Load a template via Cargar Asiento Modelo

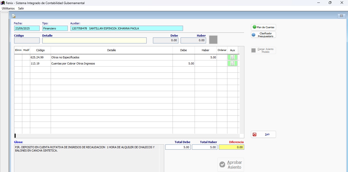[x=263, y=50]
